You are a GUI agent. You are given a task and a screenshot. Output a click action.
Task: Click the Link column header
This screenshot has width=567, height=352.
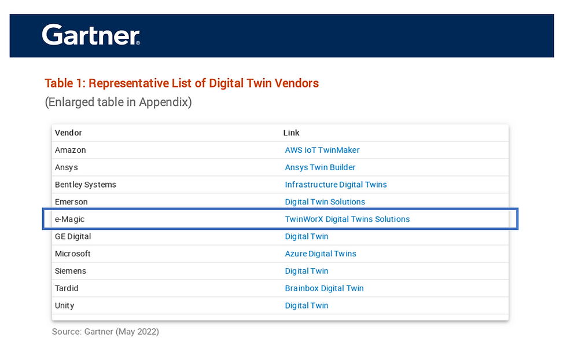(291, 133)
